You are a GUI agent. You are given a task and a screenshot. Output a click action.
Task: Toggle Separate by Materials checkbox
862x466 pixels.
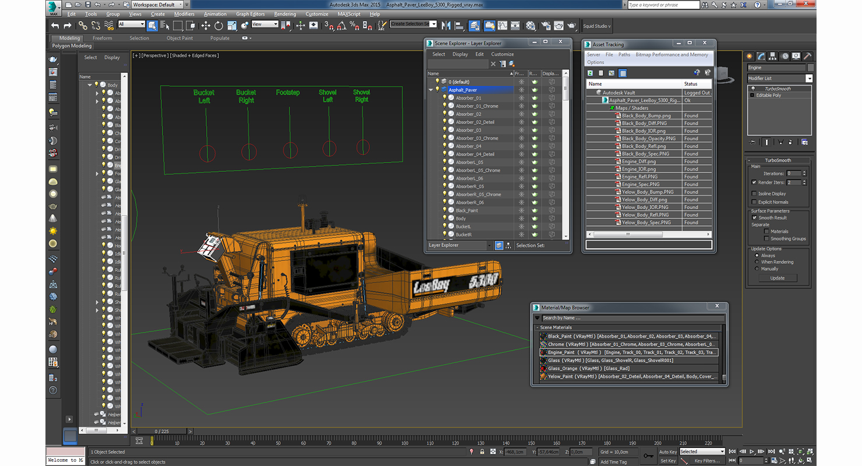point(766,231)
